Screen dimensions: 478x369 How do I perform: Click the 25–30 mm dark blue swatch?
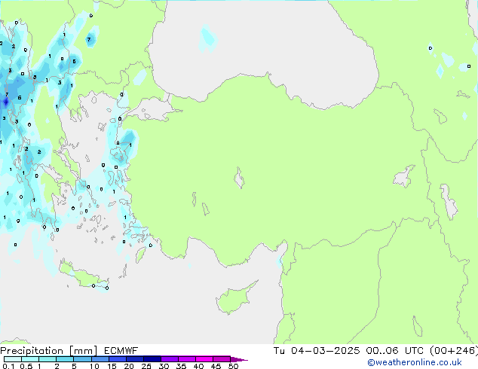coord(152,359)
